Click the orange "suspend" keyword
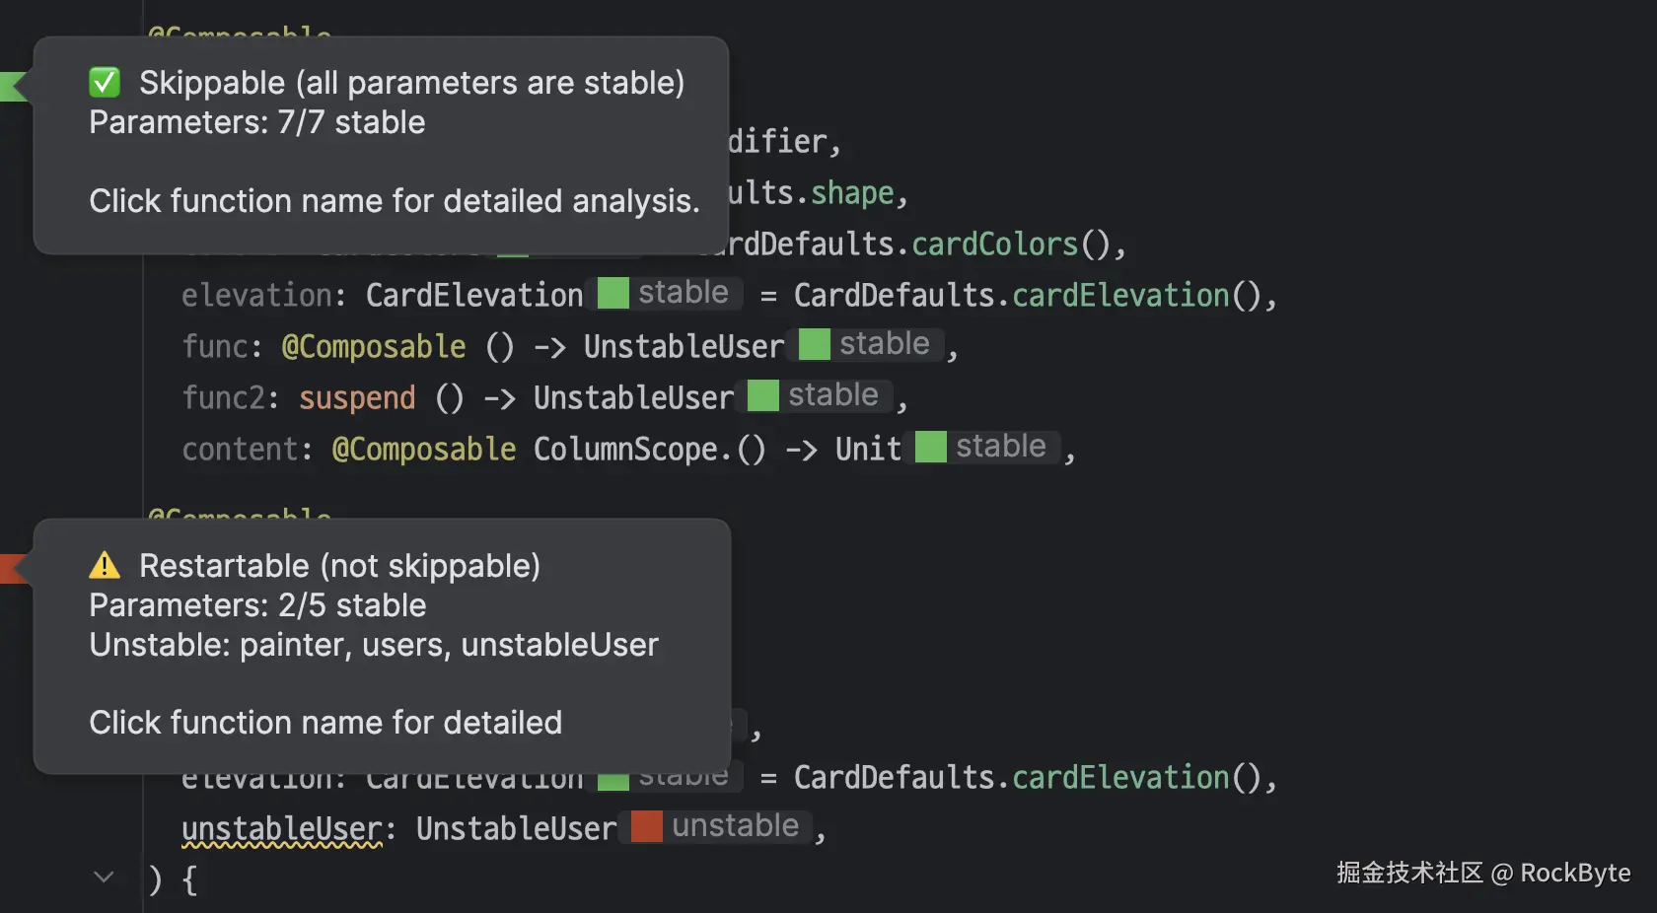 (357, 397)
